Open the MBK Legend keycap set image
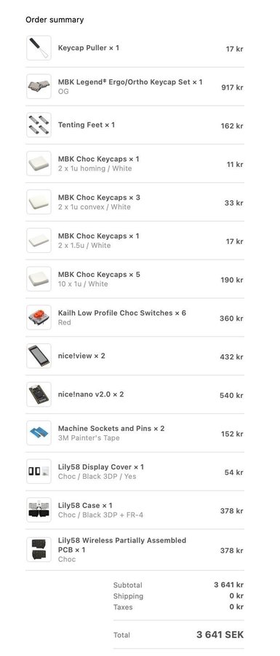280x656 pixels. click(39, 87)
